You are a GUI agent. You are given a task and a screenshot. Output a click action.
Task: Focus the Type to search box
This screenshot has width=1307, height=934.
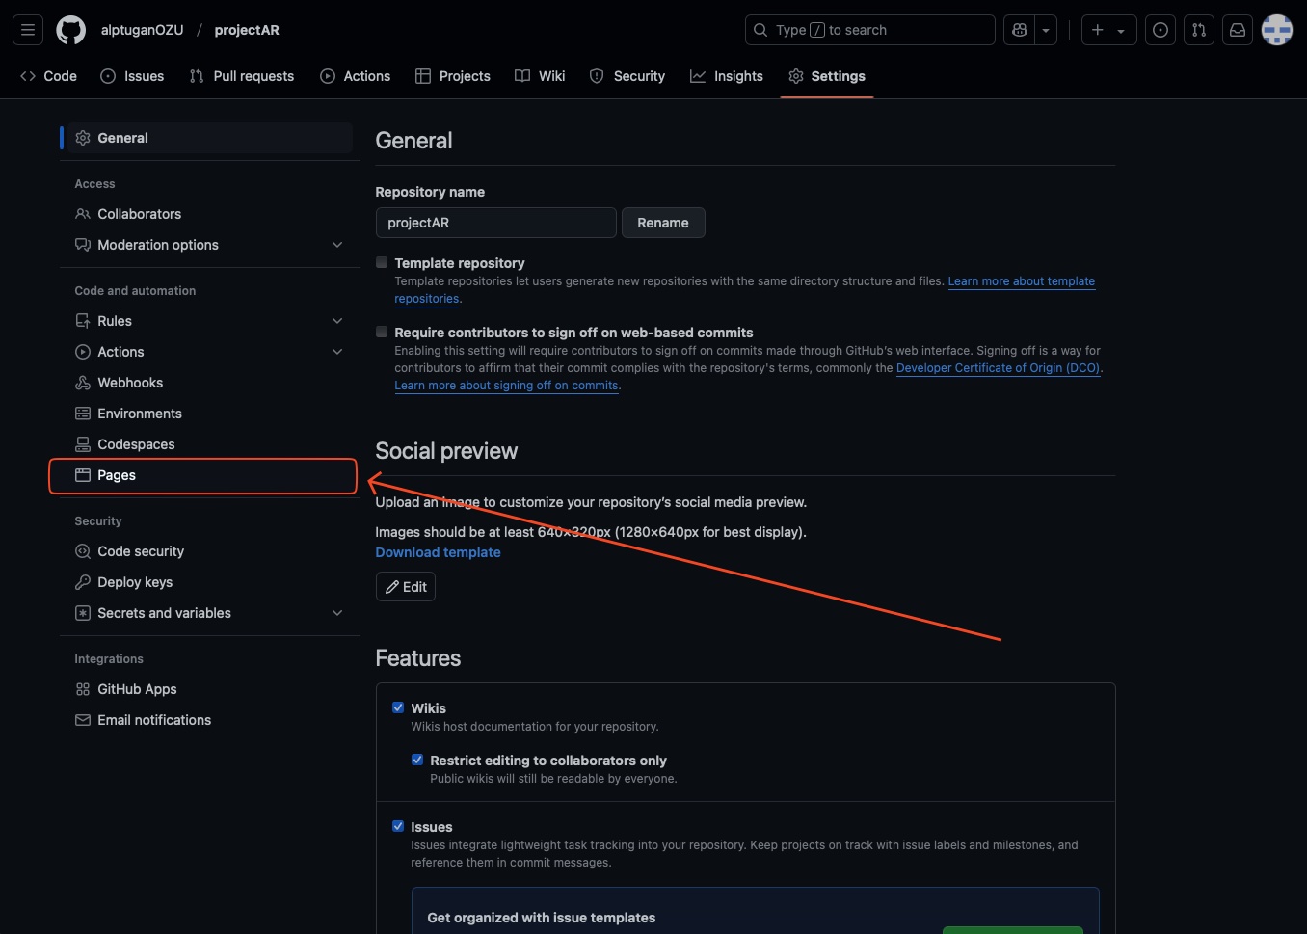tap(869, 30)
